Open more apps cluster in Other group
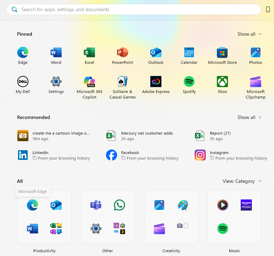 (x=120, y=229)
